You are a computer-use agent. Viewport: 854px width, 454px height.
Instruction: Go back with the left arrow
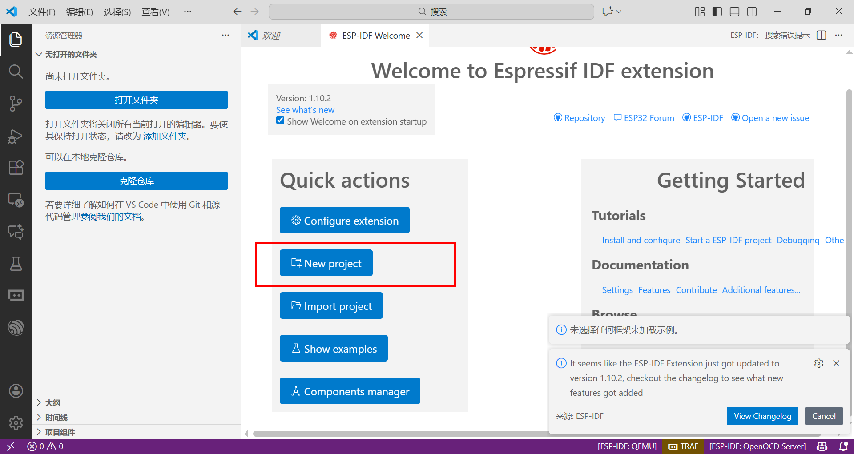click(237, 12)
